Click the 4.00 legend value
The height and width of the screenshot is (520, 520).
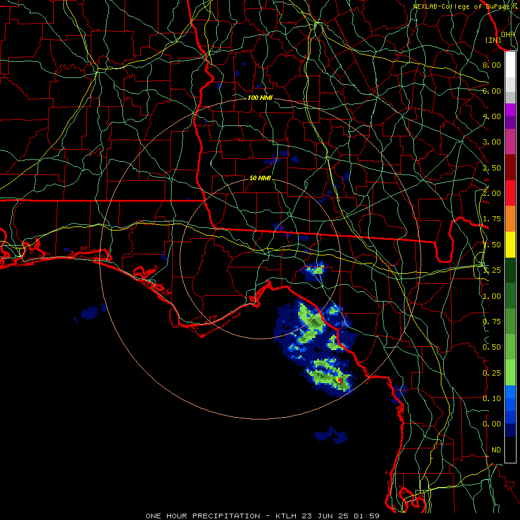coord(492,116)
